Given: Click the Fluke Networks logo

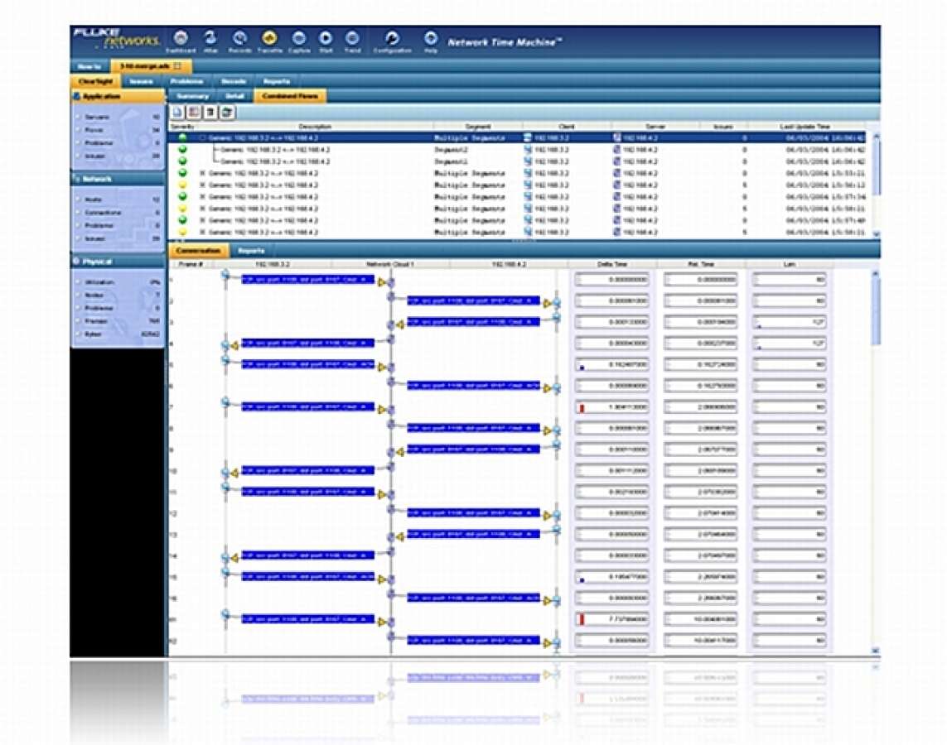Looking at the screenshot, I should (117, 38).
